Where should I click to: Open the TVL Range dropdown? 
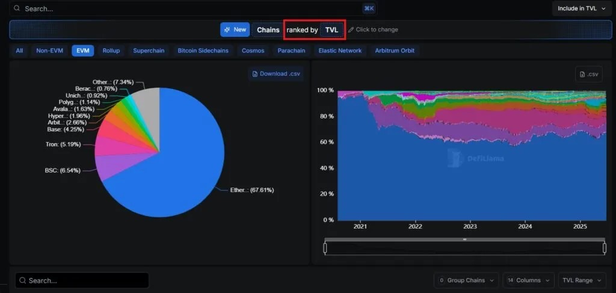point(582,280)
